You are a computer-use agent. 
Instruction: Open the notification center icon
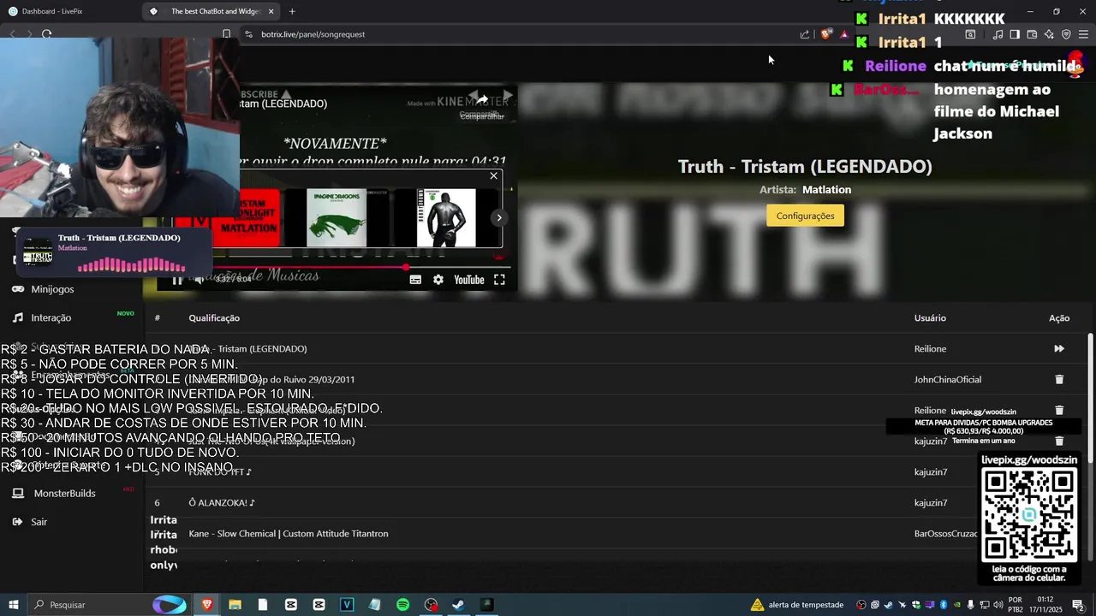(1078, 605)
